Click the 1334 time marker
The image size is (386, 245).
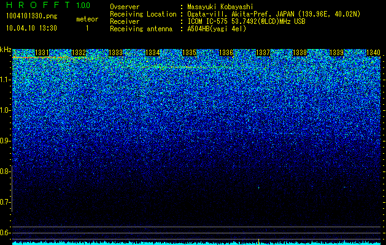pyautogui.click(x=153, y=53)
